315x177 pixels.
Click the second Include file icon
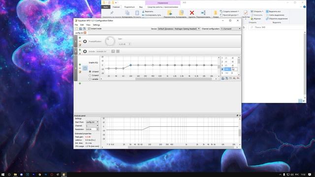(x=118, y=51)
